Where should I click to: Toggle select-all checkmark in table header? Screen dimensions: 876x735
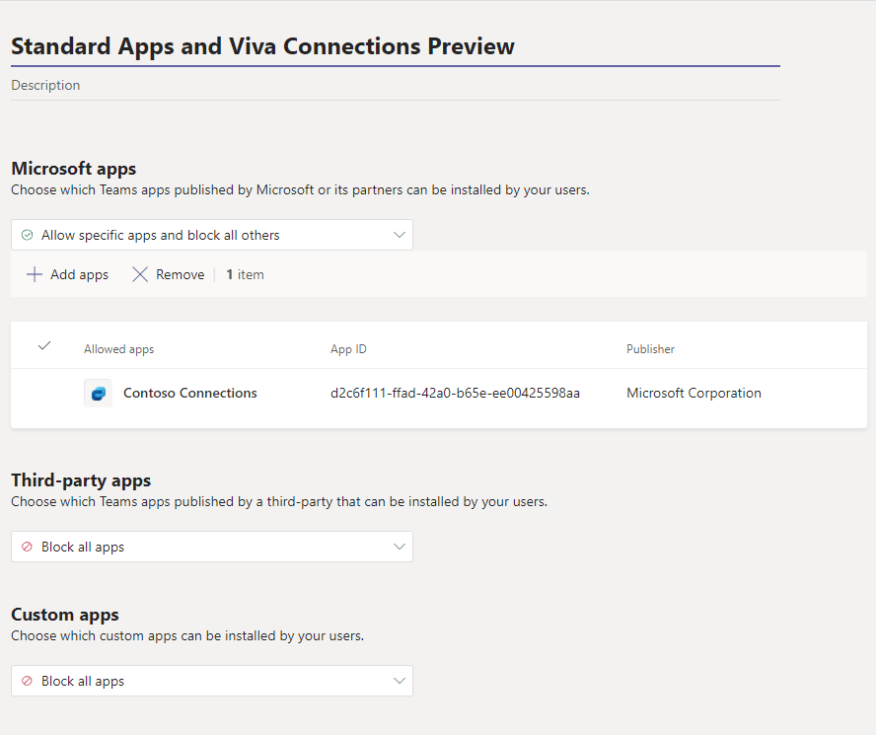43,346
